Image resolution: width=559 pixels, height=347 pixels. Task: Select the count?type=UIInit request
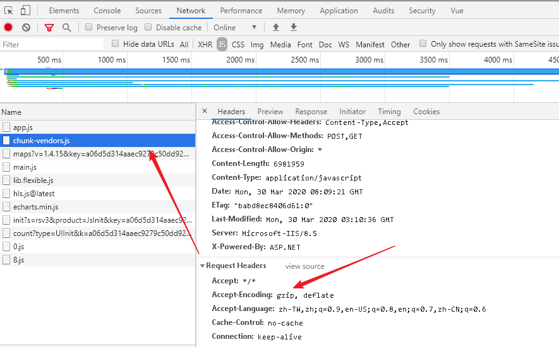[x=98, y=233]
